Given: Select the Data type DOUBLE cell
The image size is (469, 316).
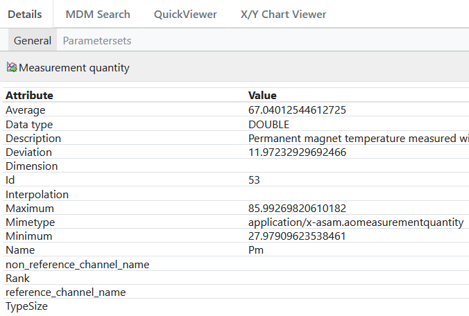Looking at the screenshot, I should pos(268,124).
